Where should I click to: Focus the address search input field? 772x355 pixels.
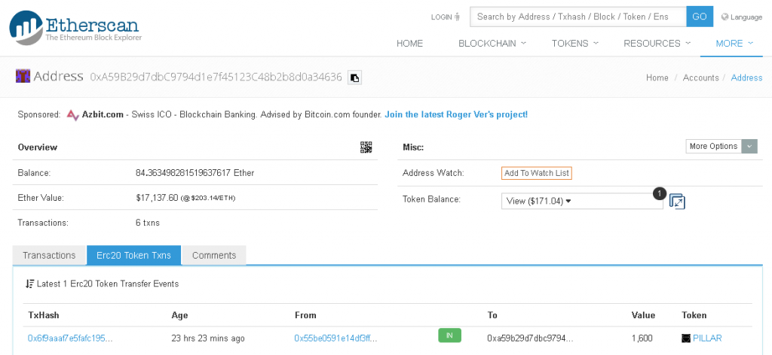click(x=578, y=17)
